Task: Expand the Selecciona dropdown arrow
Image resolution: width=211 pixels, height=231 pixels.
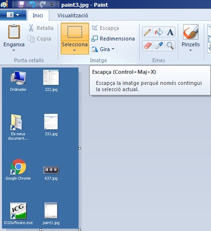Action: [74, 51]
